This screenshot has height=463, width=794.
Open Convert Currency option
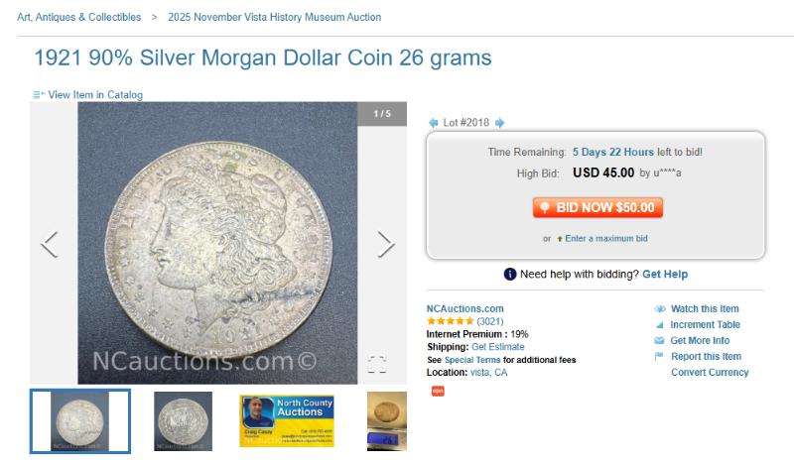pos(710,373)
